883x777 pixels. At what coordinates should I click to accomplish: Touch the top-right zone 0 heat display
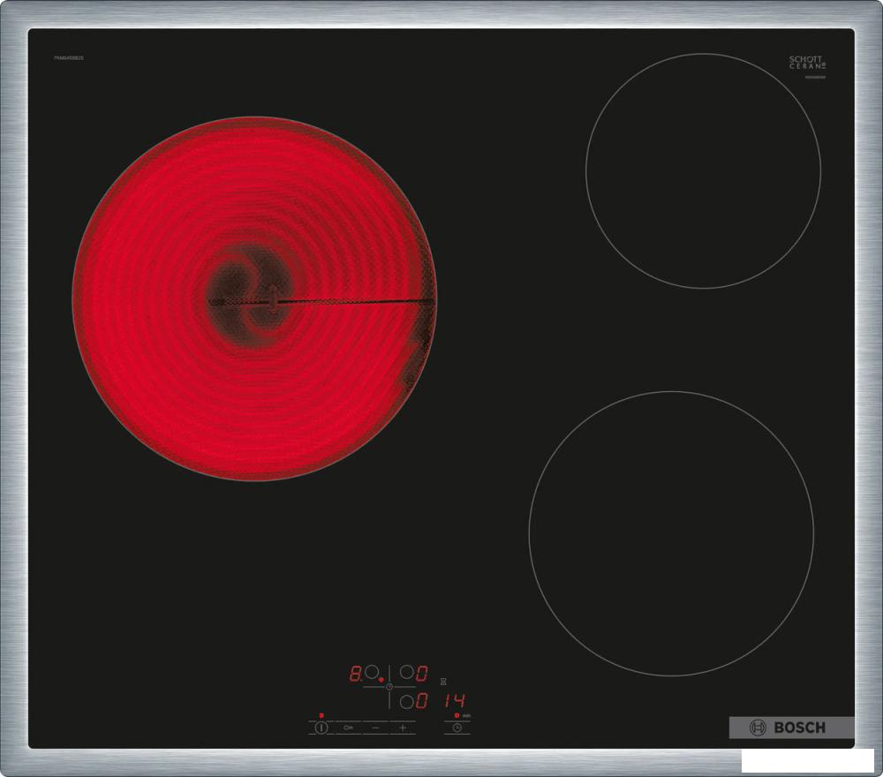point(422,674)
